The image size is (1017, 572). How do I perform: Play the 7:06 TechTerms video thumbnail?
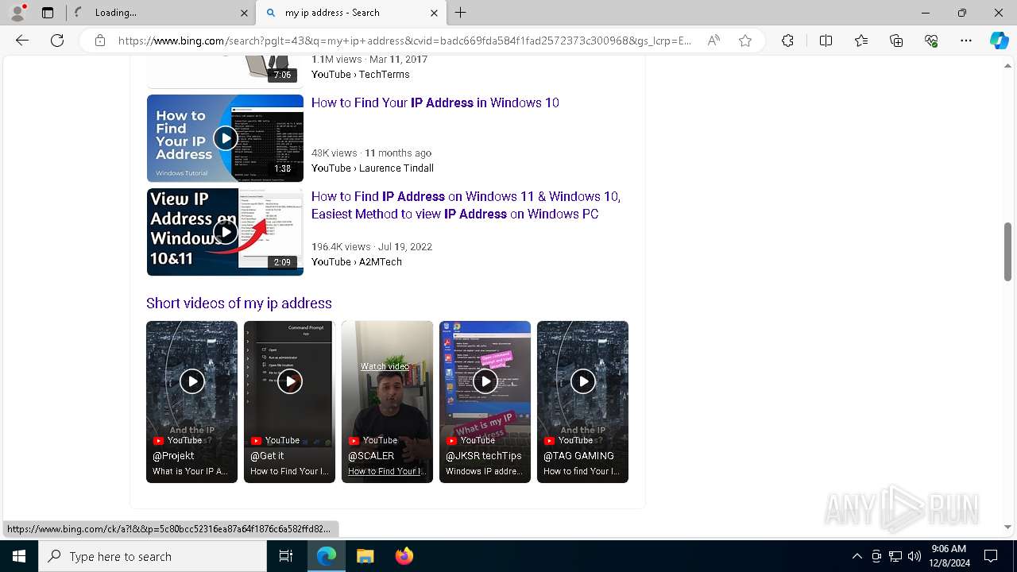225,72
